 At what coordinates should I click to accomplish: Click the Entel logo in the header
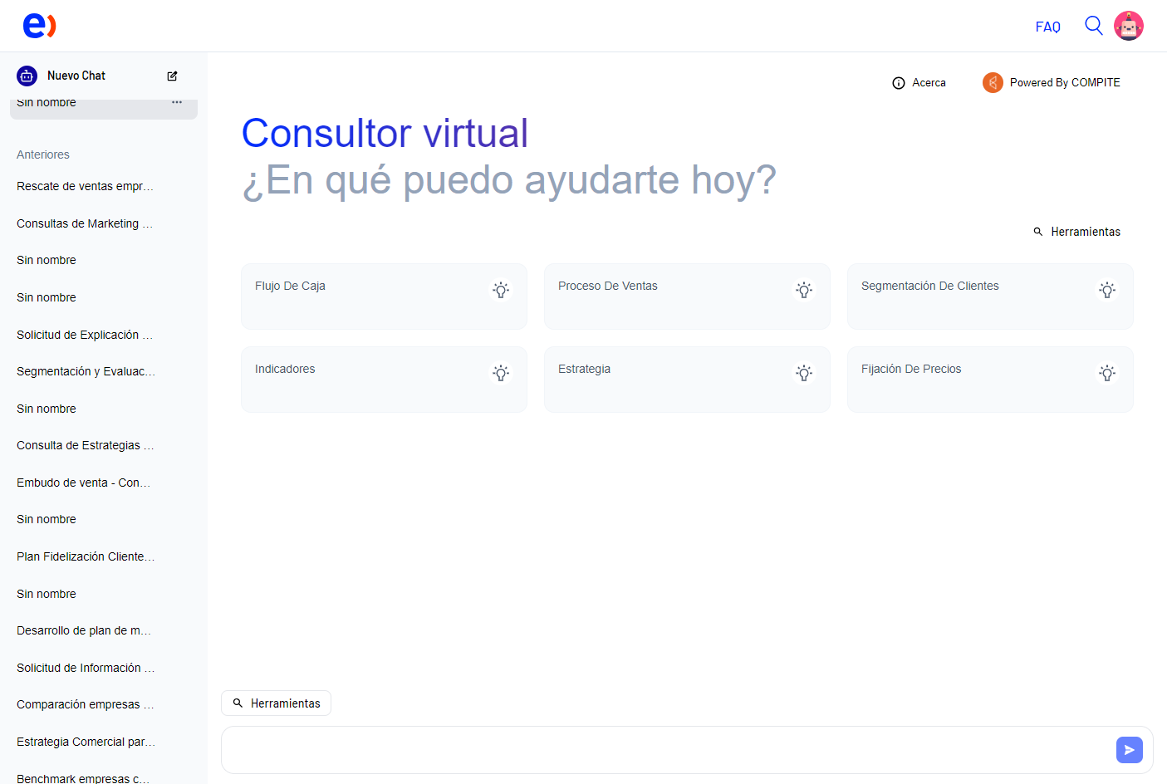click(x=38, y=25)
